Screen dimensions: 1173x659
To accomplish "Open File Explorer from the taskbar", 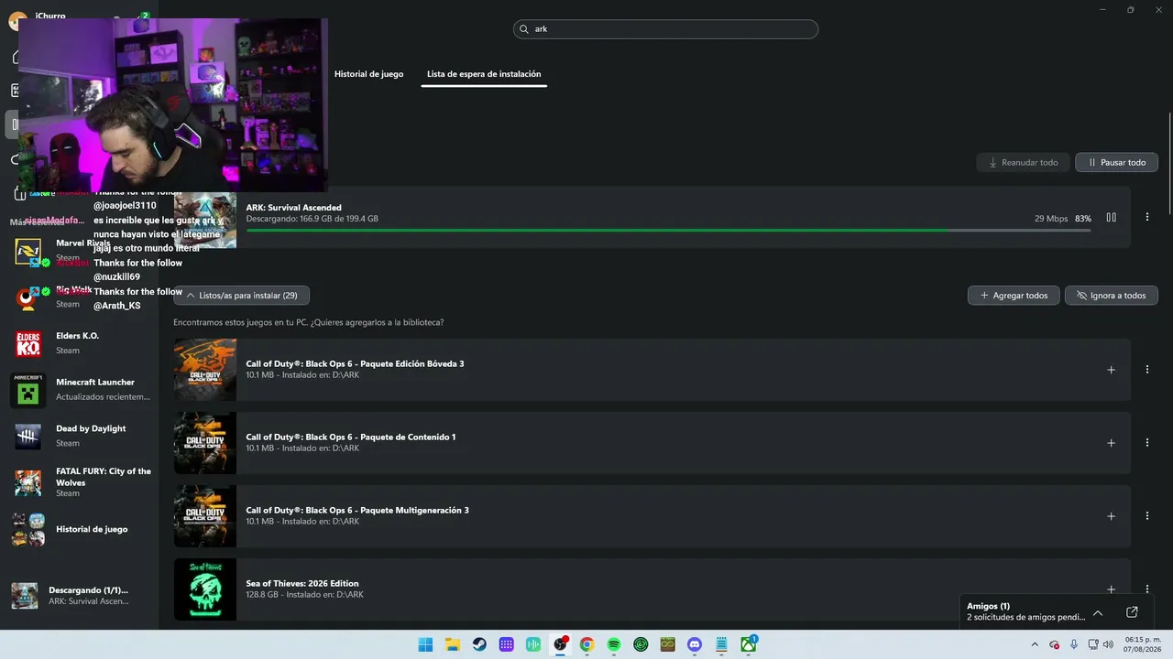I will click(453, 644).
